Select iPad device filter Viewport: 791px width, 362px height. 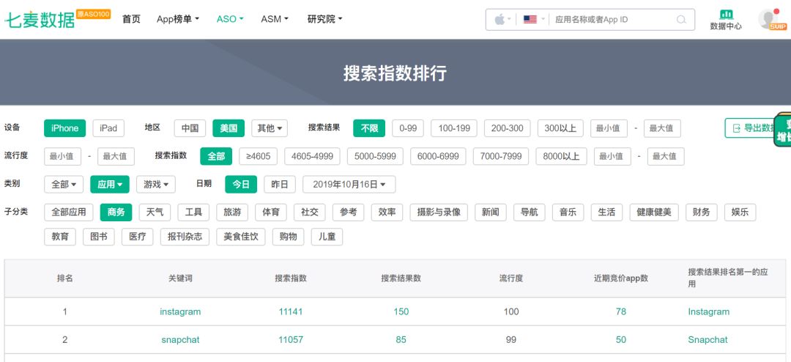click(108, 128)
